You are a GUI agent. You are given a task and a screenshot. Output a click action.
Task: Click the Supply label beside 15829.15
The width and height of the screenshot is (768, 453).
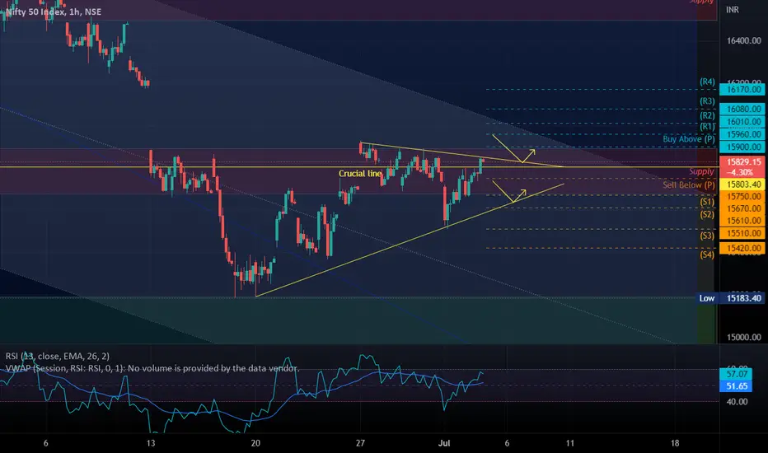pyautogui.click(x=701, y=171)
